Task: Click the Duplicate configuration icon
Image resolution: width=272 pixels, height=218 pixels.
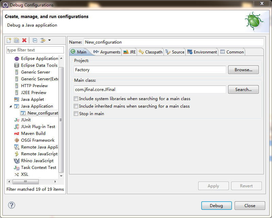Action: coord(16,40)
